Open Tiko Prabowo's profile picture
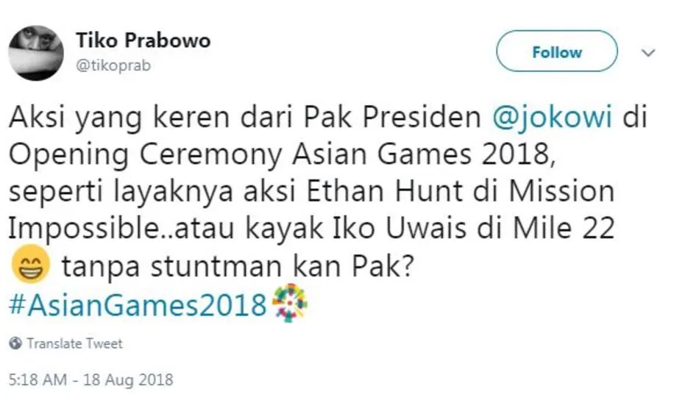Image resolution: width=674 pixels, height=400 pixels. click(36, 53)
